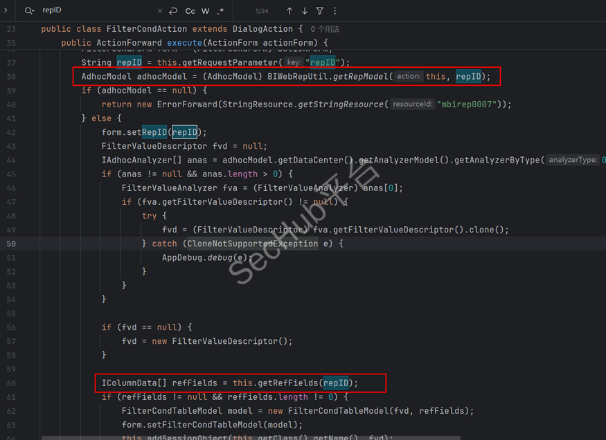Go to next occurrence with down arrow

coord(305,11)
